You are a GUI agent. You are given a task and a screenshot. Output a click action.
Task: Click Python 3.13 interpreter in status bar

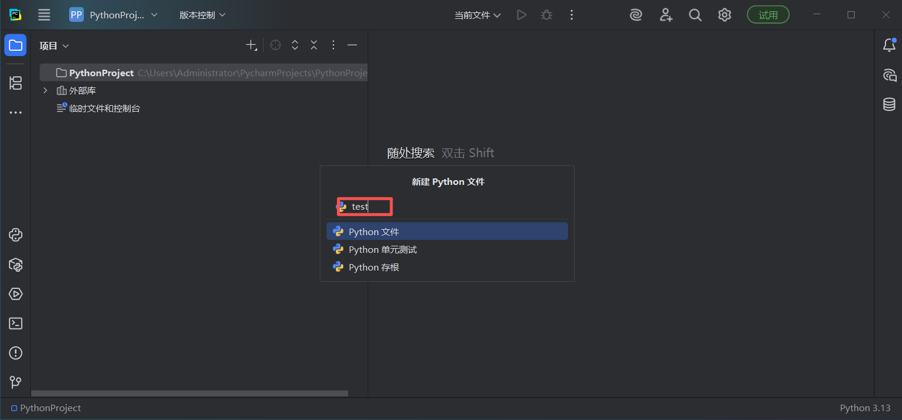[865, 408]
